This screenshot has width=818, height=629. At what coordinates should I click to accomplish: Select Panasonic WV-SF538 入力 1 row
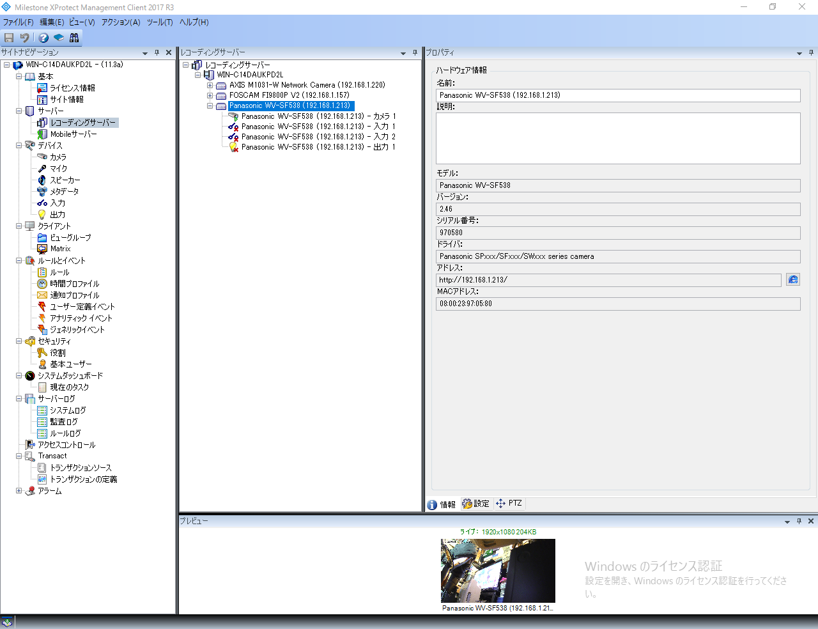pyautogui.click(x=318, y=127)
